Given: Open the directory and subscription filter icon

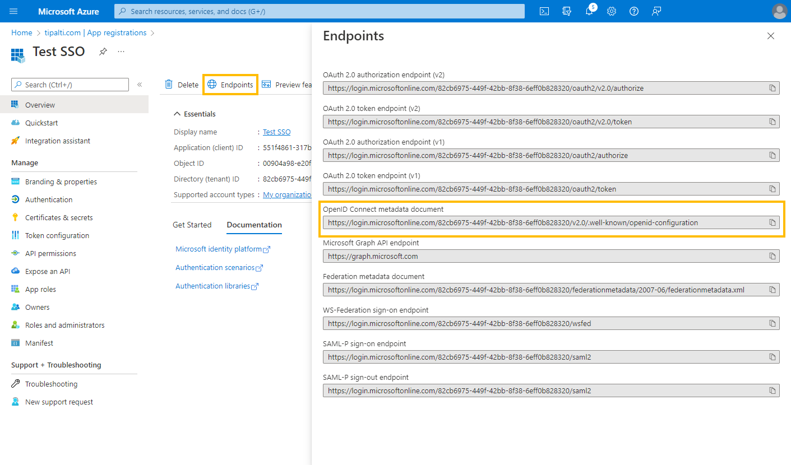Looking at the screenshot, I should (567, 11).
